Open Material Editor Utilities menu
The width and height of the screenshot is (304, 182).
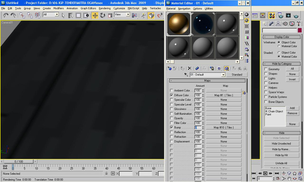point(209,9)
